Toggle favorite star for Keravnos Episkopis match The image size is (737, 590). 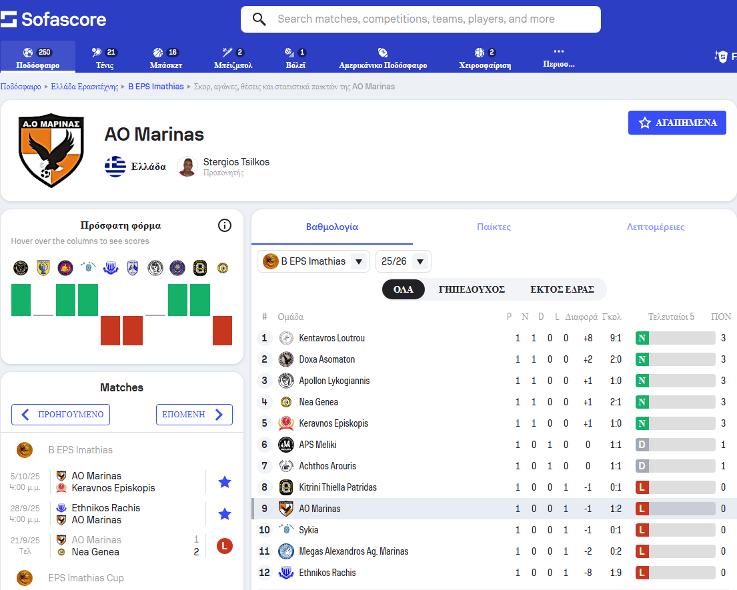coord(225,482)
